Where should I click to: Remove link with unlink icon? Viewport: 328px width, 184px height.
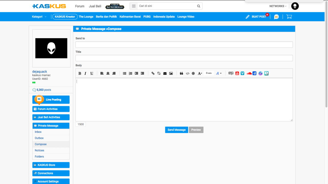click(159, 73)
